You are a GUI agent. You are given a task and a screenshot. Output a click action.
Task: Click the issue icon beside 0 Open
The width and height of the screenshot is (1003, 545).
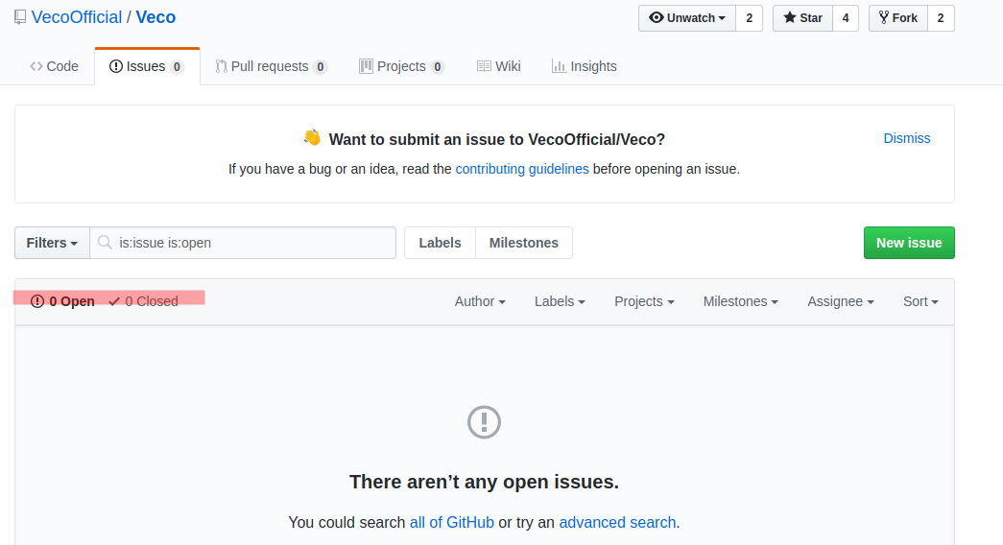pyautogui.click(x=37, y=301)
